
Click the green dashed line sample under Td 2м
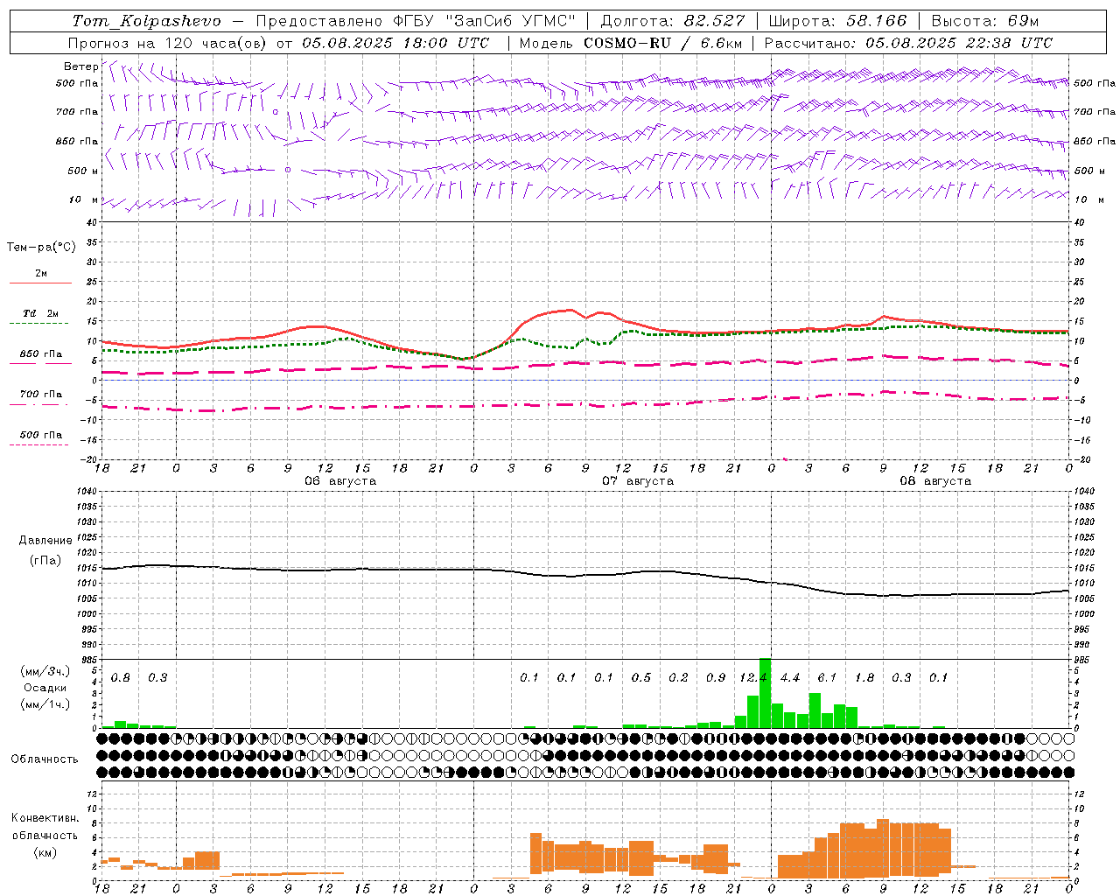click(x=38, y=323)
